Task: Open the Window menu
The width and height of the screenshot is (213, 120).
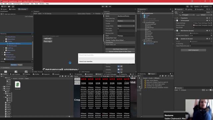Action: click(x=42, y=4)
